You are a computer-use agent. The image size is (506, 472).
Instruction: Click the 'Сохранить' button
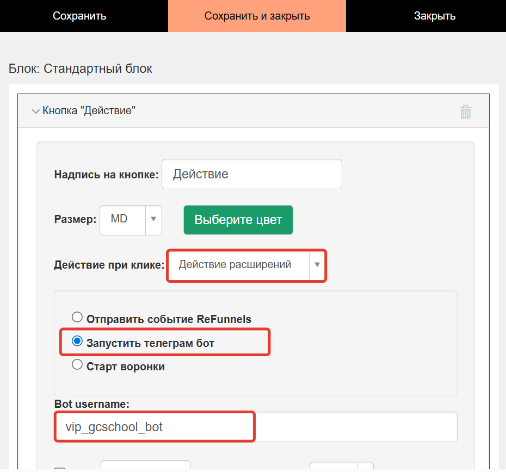point(79,15)
